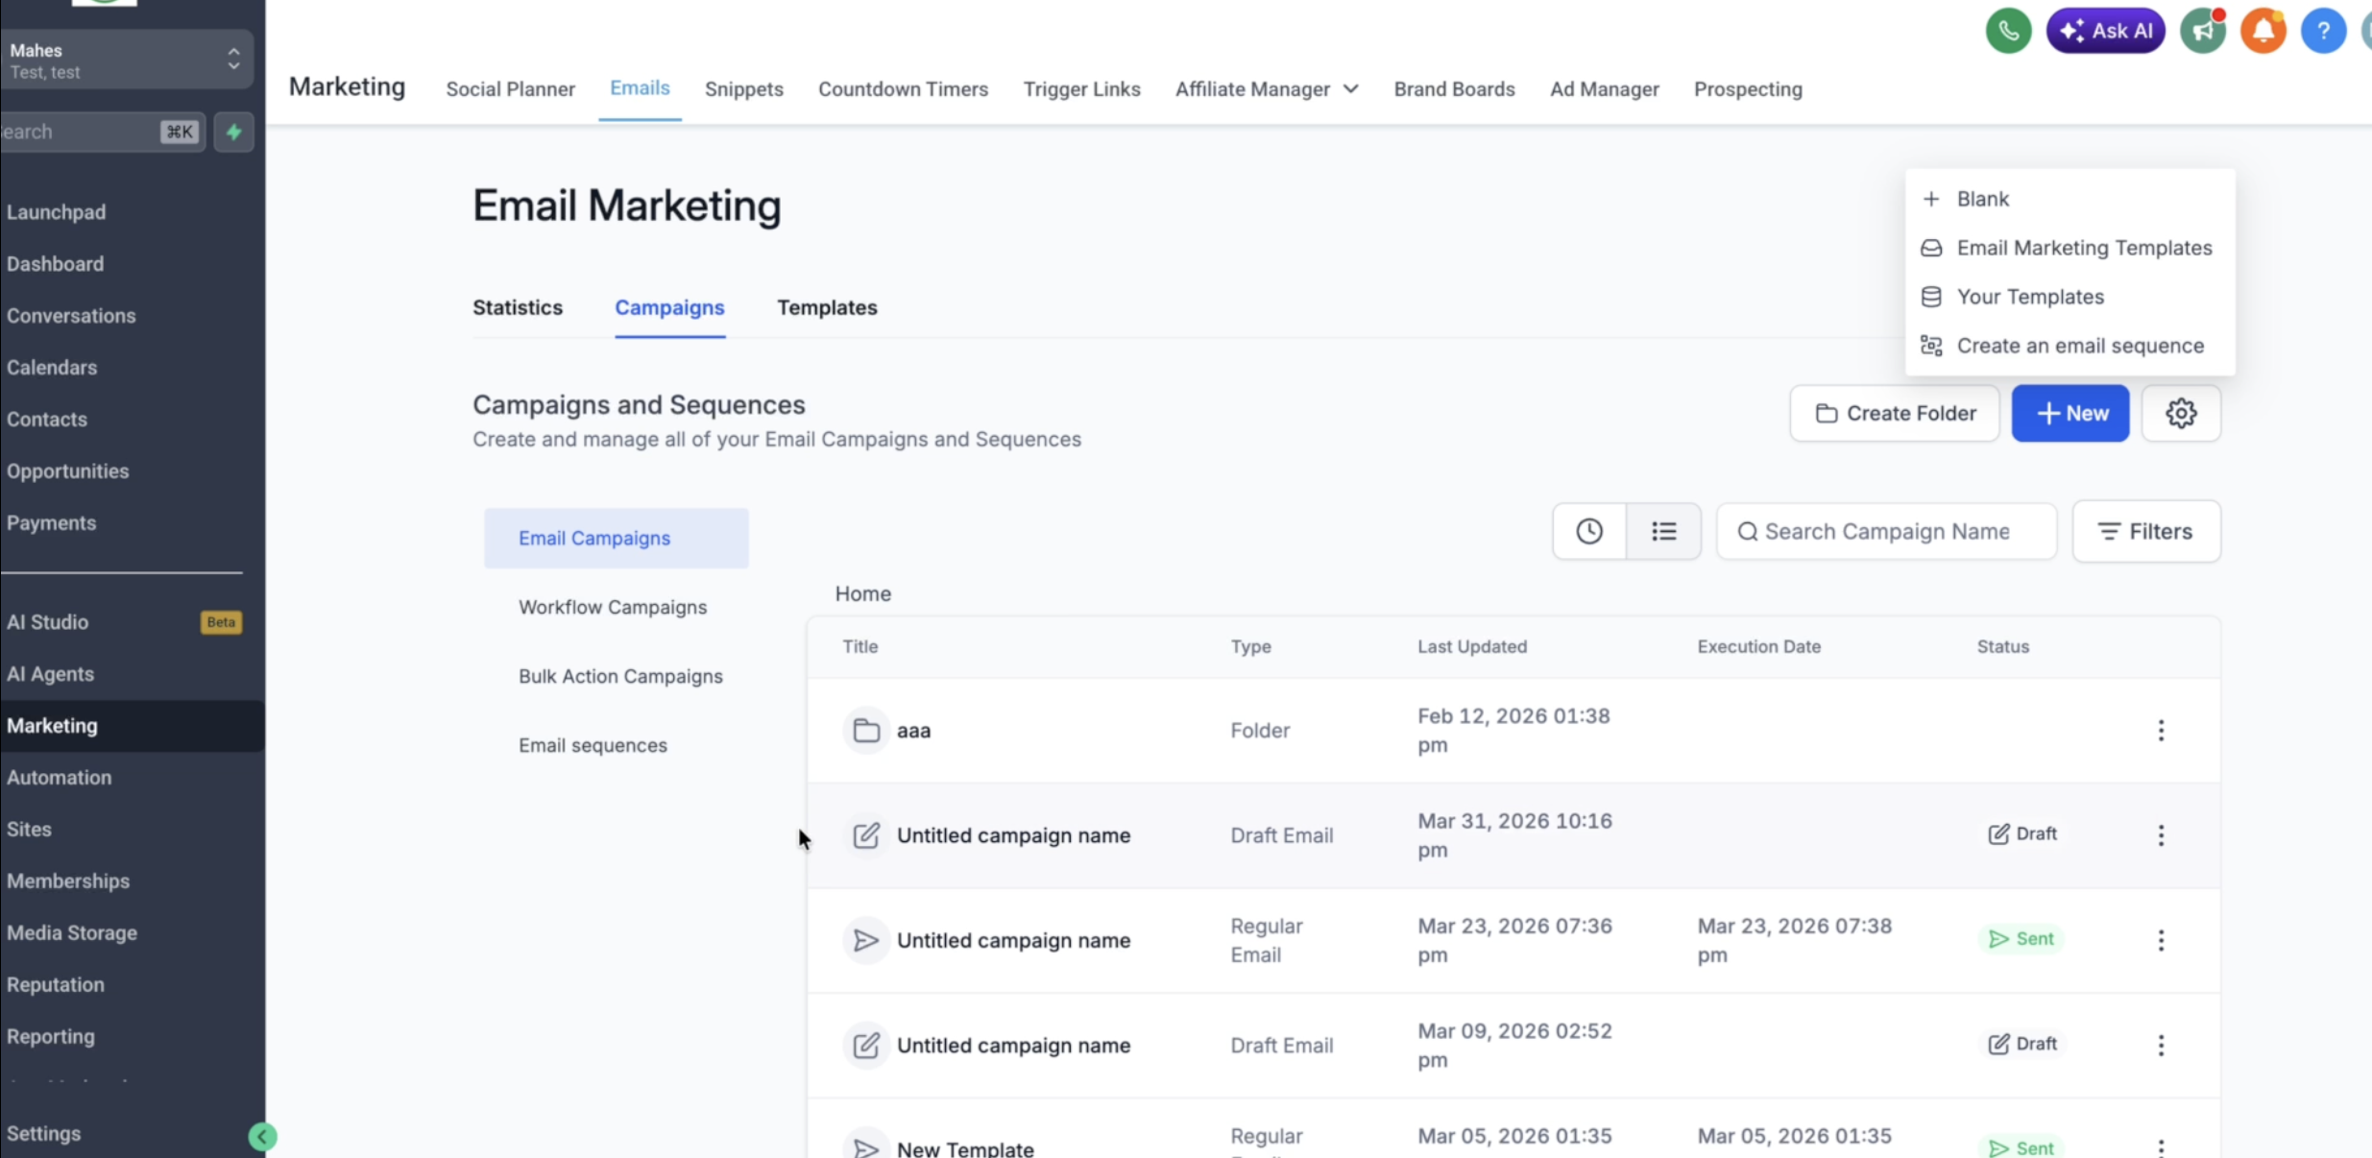Open the three-dot menu for aaa folder
Image resolution: width=2372 pixels, height=1158 pixels.
(2161, 731)
